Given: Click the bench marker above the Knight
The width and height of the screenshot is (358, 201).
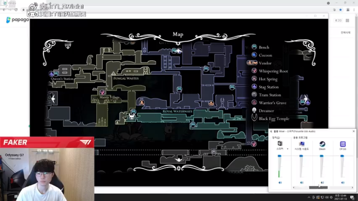Looking at the screenshot, I should 133,111.
